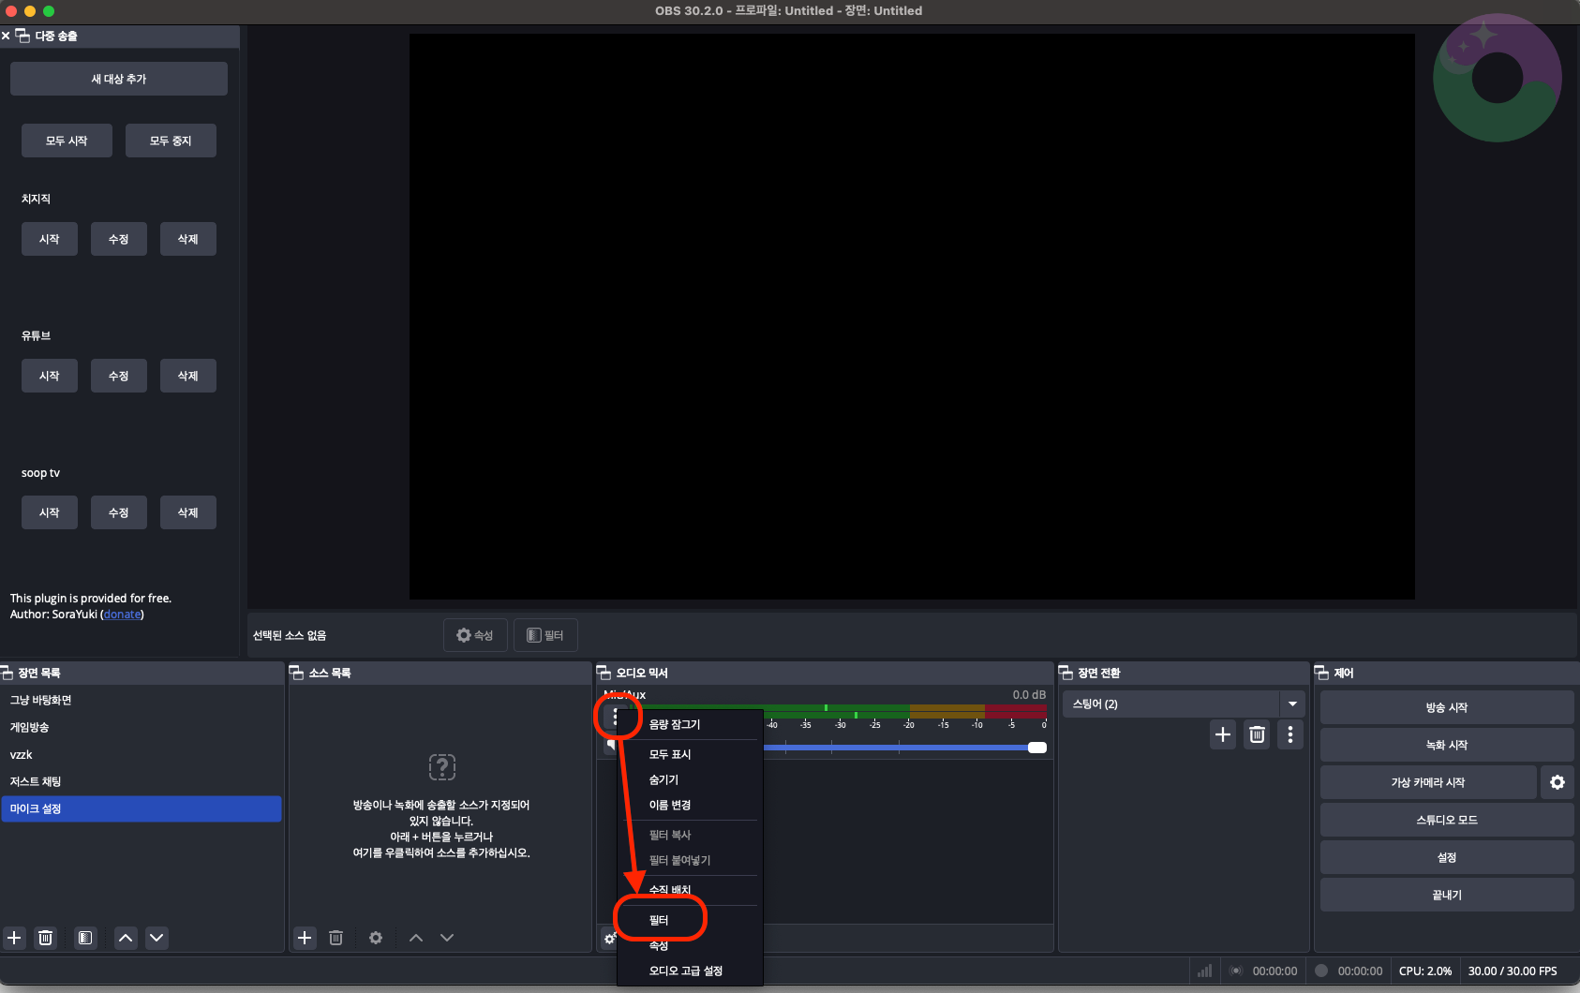Click 속성 button under the preview
This screenshot has width=1580, height=993.
[x=475, y=635]
